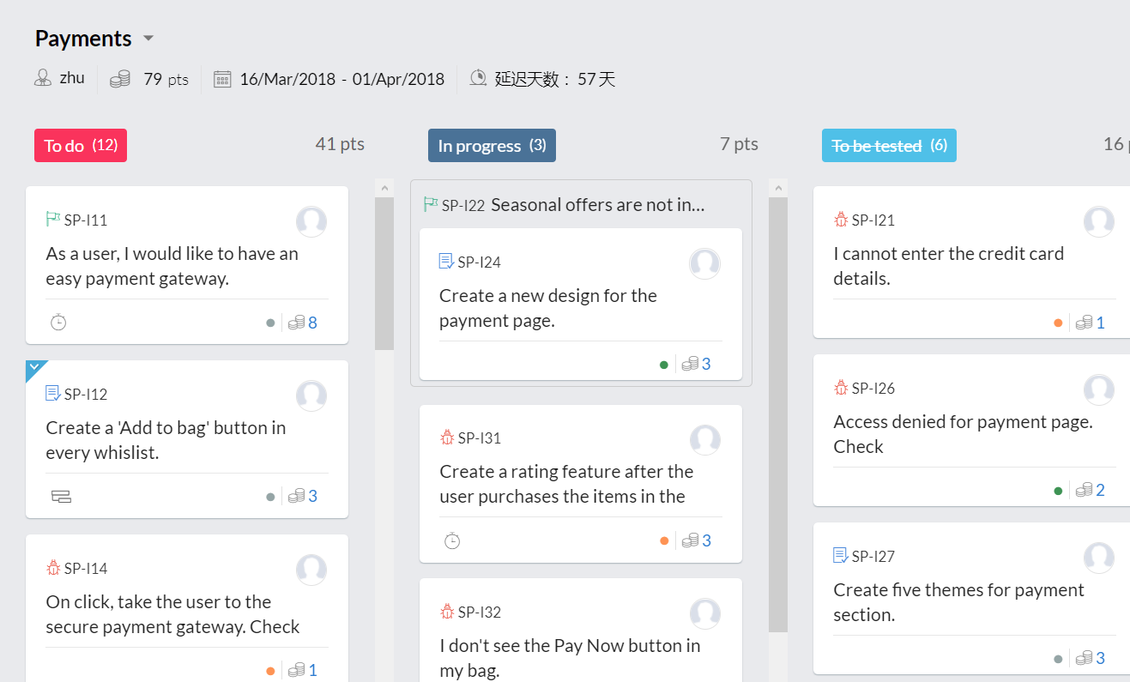This screenshot has width=1130, height=682.
Task: Open item SP-I22 Seasonal offers title
Action: point(597,205)
